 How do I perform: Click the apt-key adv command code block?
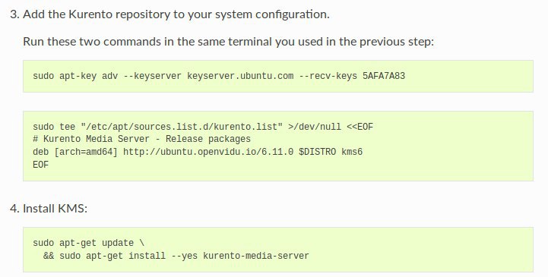[278, 76]
